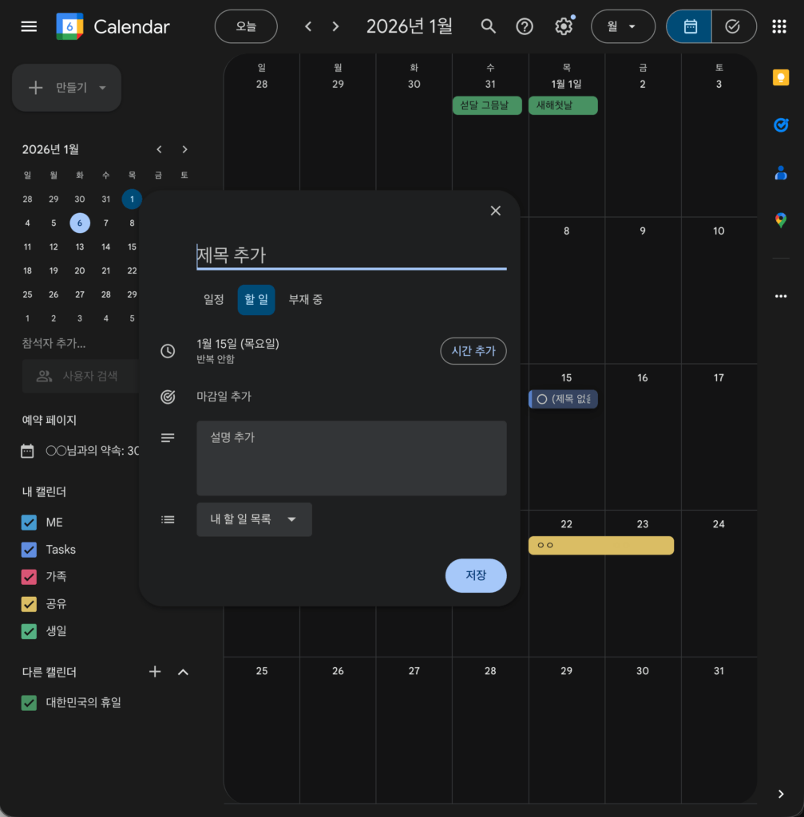
Task: Collapse the 다른 캘린더 section
Action: point(183,672)
